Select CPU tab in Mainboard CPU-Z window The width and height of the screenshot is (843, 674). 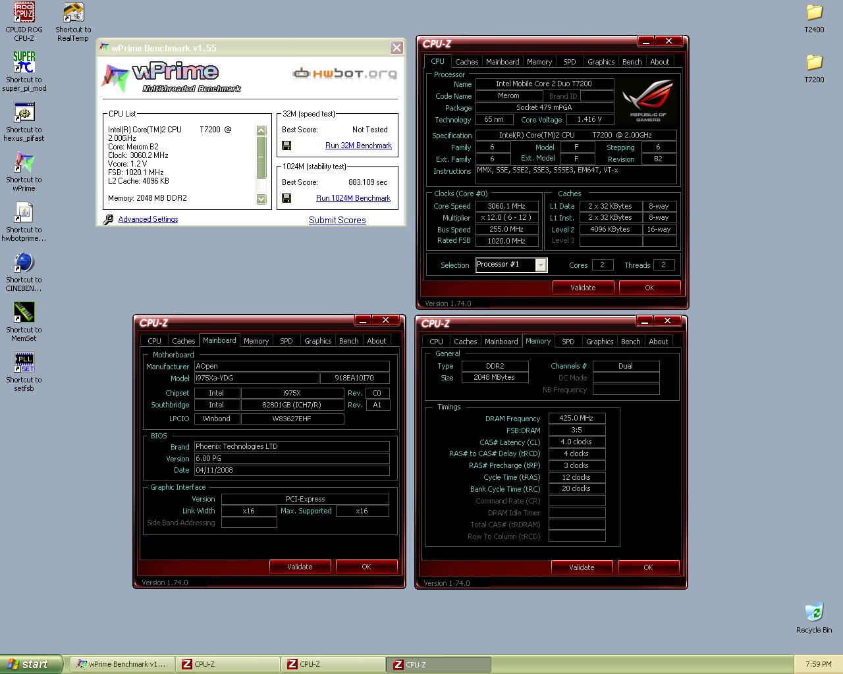[154, 341]
